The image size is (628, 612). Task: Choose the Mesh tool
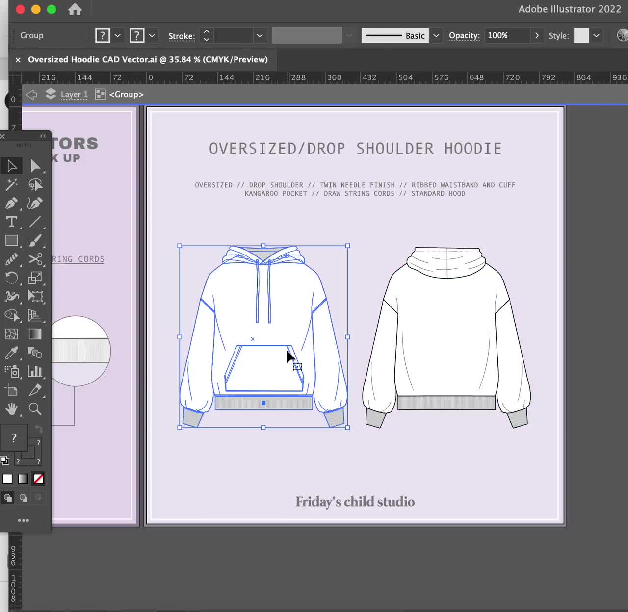(12, 334)
